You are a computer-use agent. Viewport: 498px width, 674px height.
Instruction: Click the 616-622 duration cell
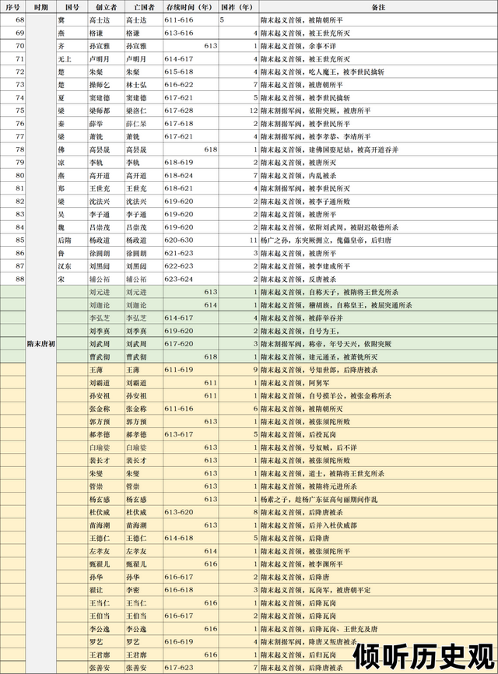pyautogui.click(x=191, y=85)
